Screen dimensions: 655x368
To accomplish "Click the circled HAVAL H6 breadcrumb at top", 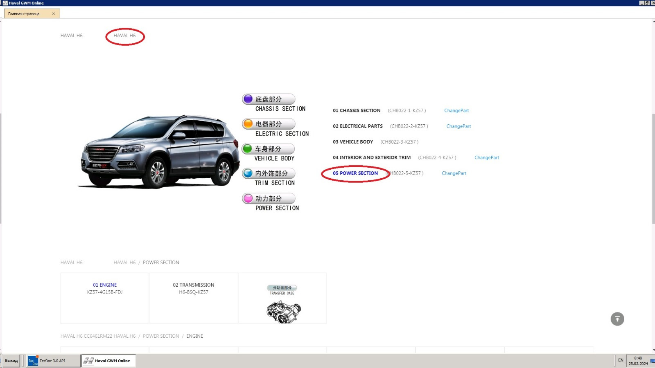I will [x=124, y=36].
